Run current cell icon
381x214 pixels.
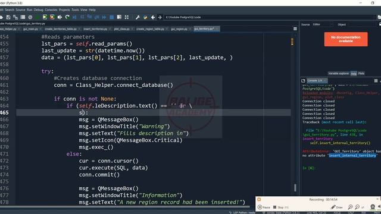tap(45, 17)
